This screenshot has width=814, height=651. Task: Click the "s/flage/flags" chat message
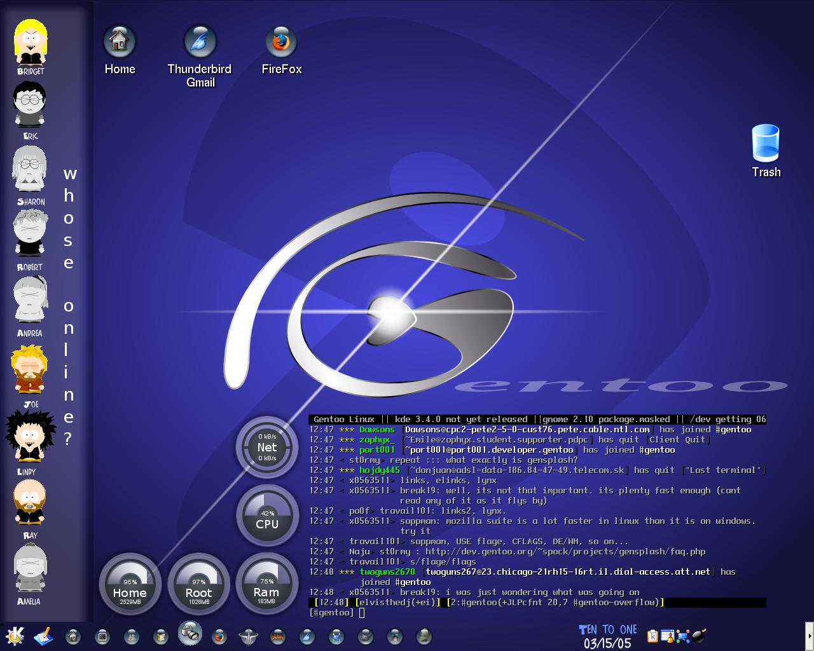443,562
